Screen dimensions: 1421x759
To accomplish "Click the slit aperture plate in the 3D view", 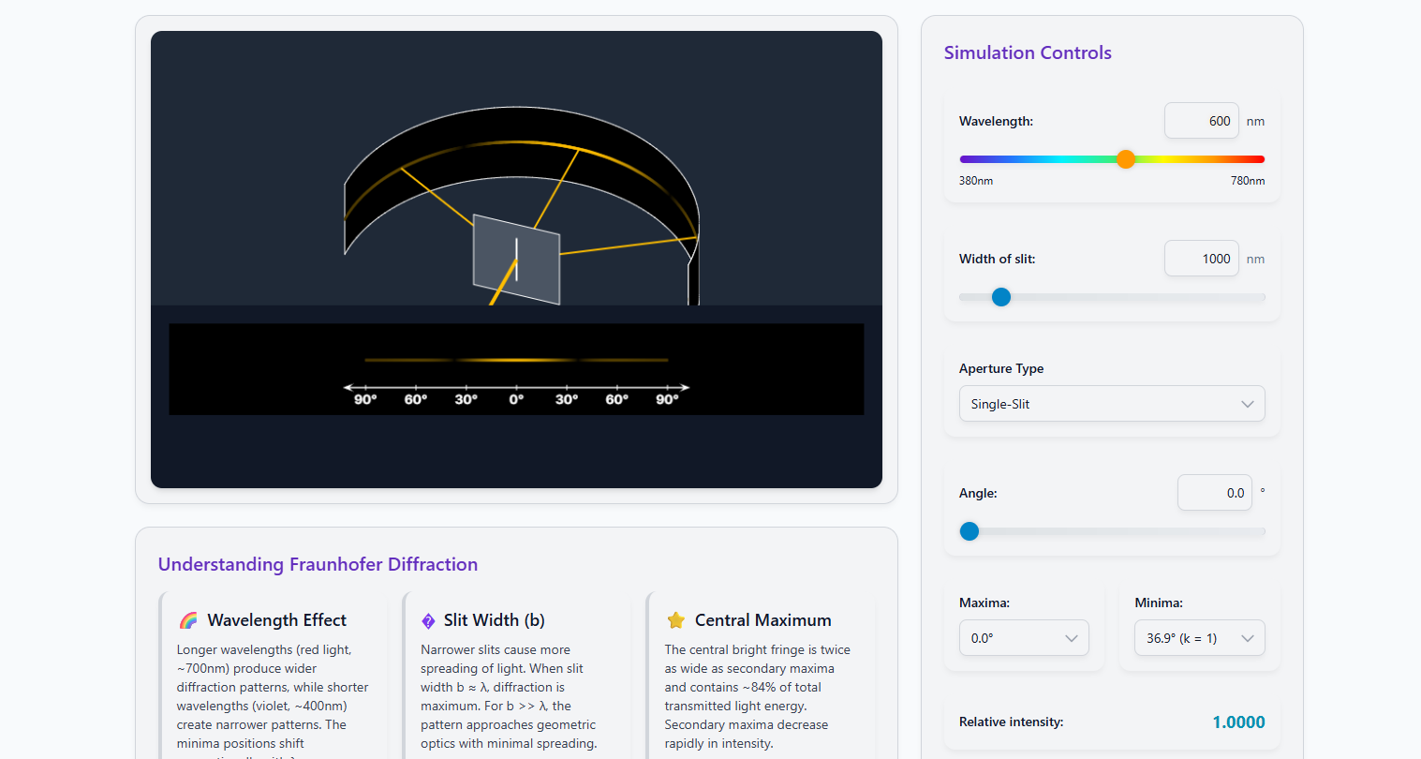I will coord(516,260).
